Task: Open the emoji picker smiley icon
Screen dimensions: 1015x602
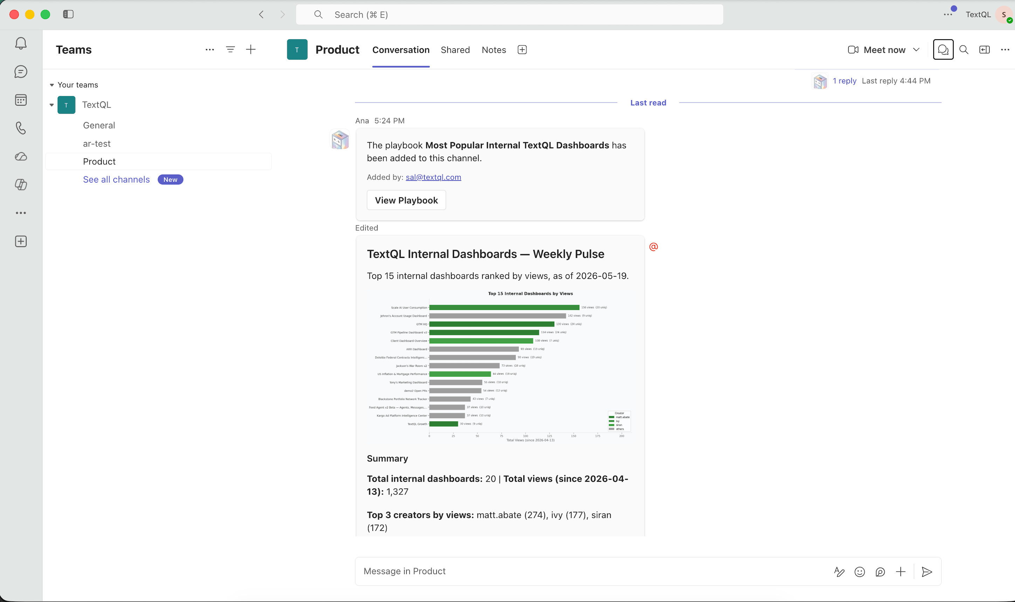Action: (x=859, y=572)
